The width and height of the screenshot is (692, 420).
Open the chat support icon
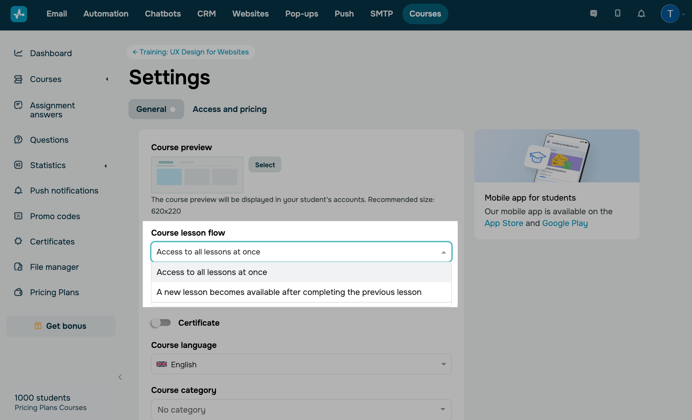[594, 13]
